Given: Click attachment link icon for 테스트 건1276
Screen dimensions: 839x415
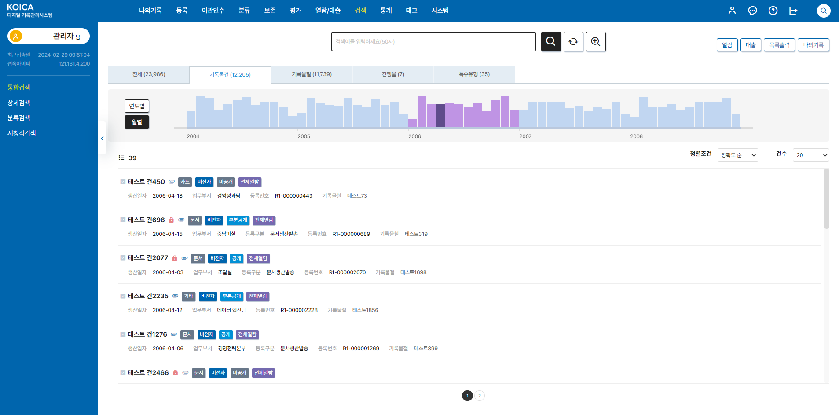Looking at the screenshot, I should (x=174, y=334).
